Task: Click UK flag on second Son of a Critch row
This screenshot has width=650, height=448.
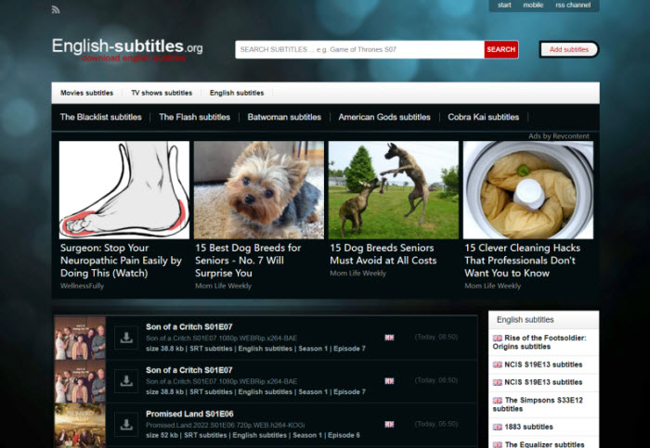Action: (389, 381)
